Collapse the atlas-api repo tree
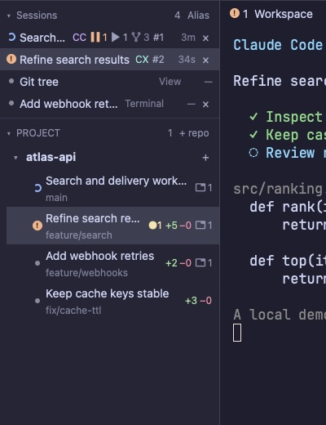Viewport: 326px width, 425px height. [x=15, y=158]
